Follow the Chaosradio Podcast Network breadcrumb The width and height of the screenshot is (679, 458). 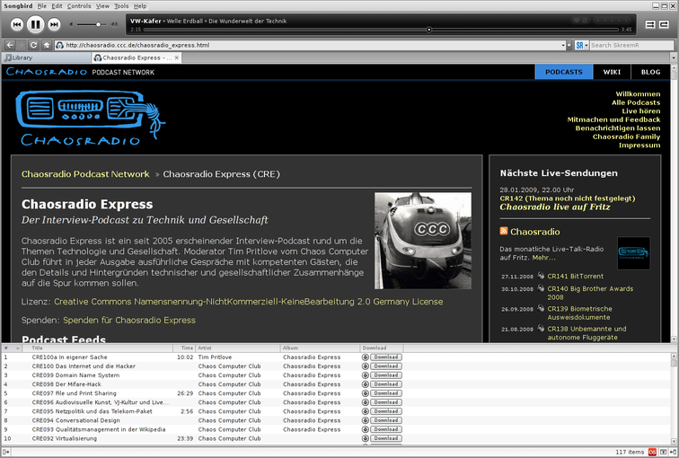pos(85,174)
